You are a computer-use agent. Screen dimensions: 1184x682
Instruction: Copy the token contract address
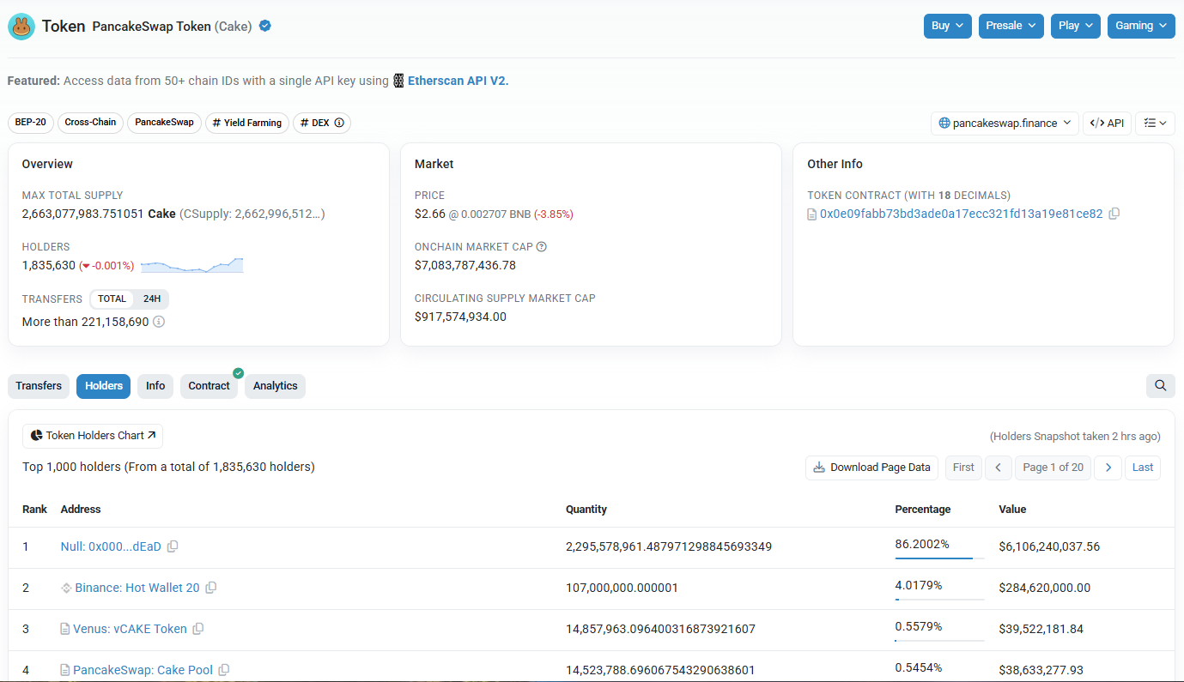pos(1114,214)
